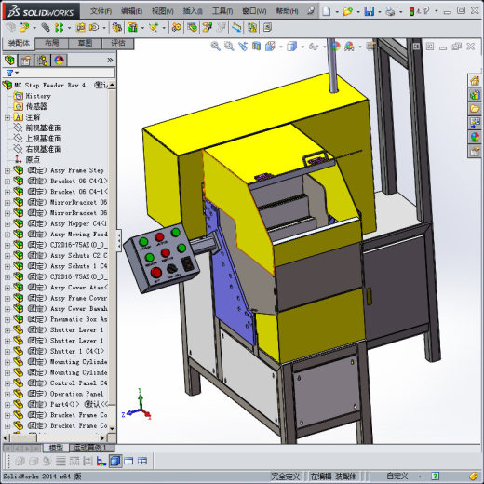Switch to the 运动算例1 tab
This screenshot has width=484, height=484.
(x=89, y=448)
